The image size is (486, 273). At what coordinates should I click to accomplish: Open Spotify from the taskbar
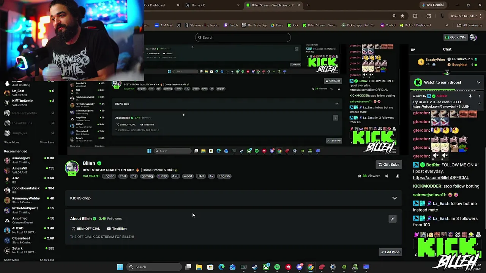(x=277, y=267)
